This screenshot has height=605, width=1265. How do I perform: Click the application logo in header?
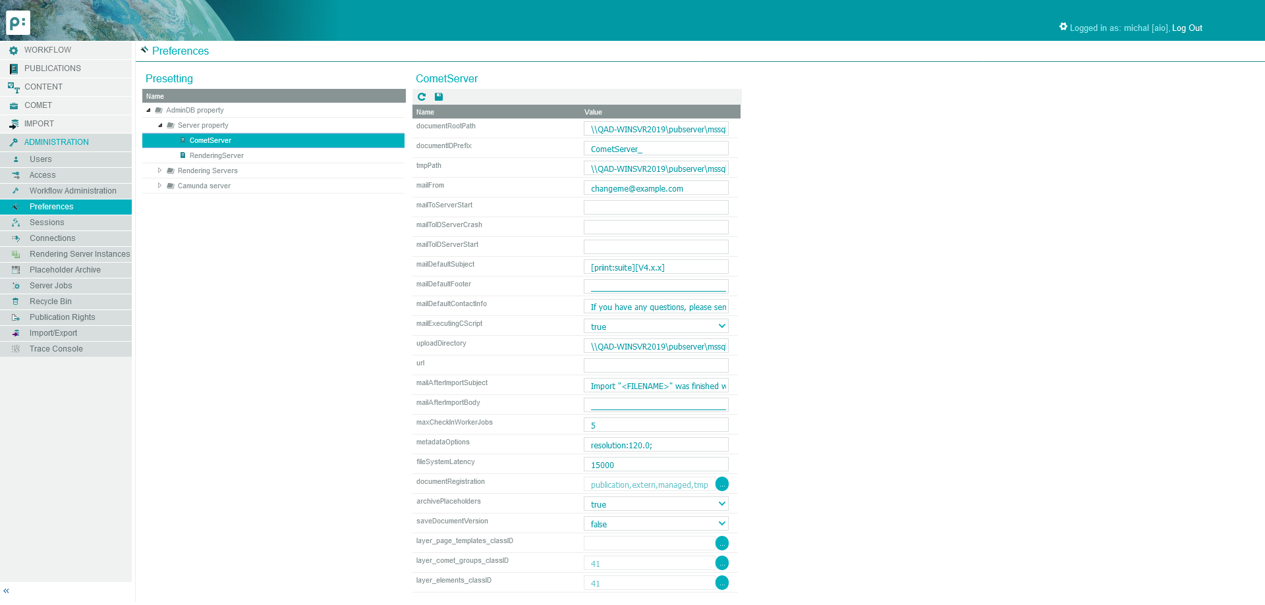(x=18, y=22)
